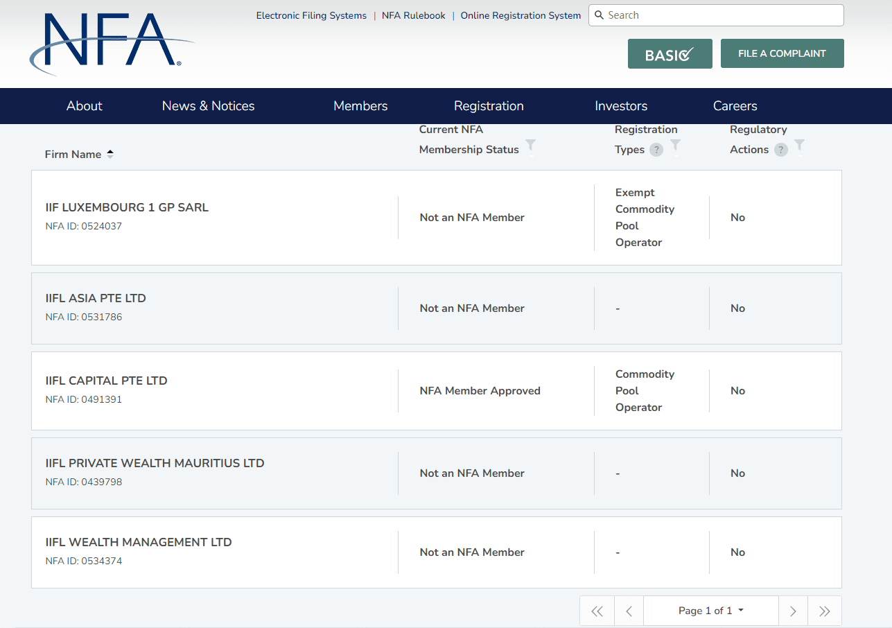Open IIF LUXEMBOURG 1 GP SARL
This screenshot has width=892, height=628.
[127, 207]
